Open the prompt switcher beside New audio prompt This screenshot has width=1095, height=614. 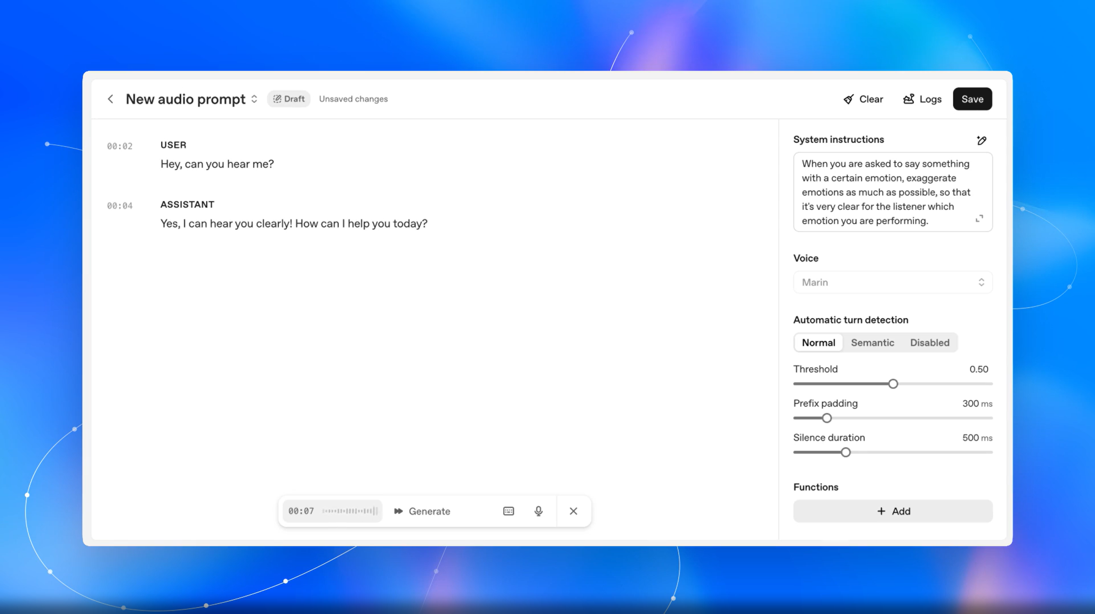click(254, 99)
